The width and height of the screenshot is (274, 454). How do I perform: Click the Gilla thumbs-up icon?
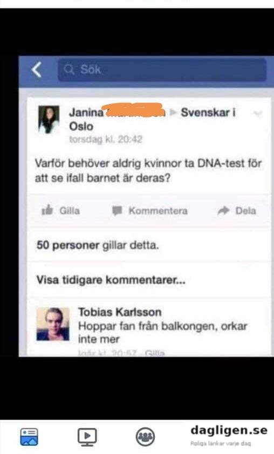(47, 210)
